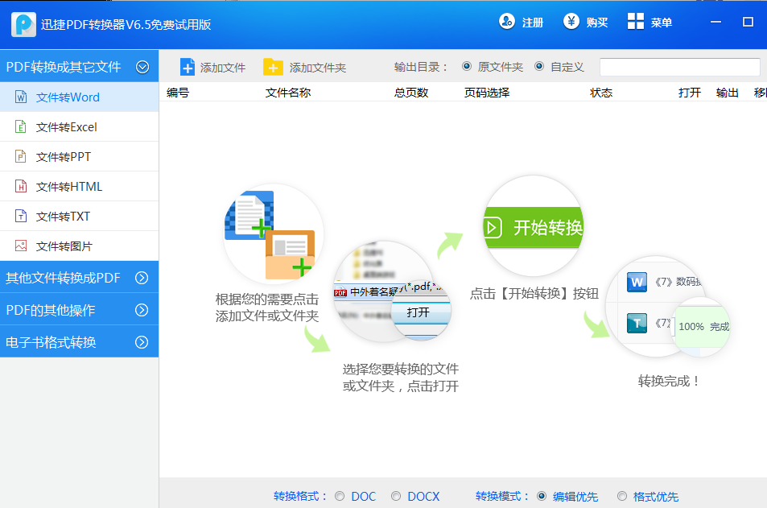Expand the 其他文件转换成PDF section chevron
Viewport: 767px width, 508px height.
(142, 278)
